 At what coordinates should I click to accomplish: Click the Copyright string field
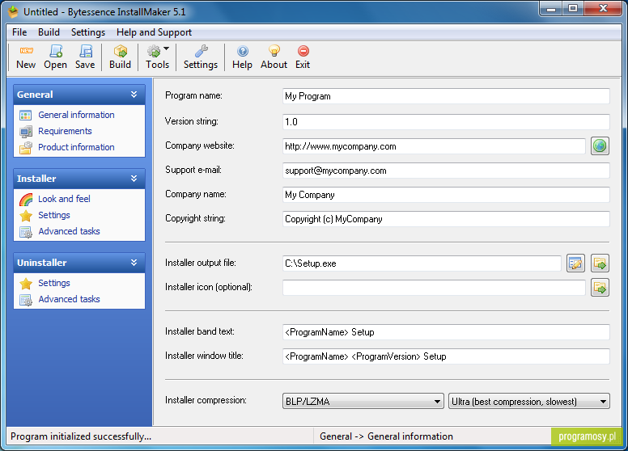(x=446, y=219)
